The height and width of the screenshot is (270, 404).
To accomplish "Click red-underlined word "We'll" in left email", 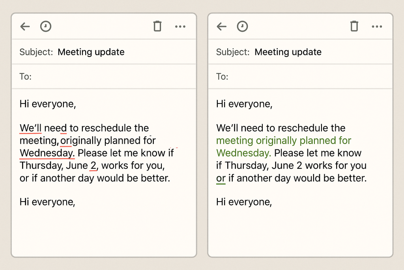I will 30,128.
